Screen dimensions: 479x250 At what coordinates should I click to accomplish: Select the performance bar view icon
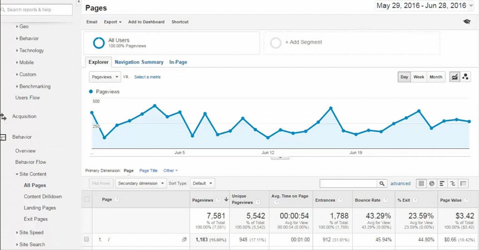[443, 184]
